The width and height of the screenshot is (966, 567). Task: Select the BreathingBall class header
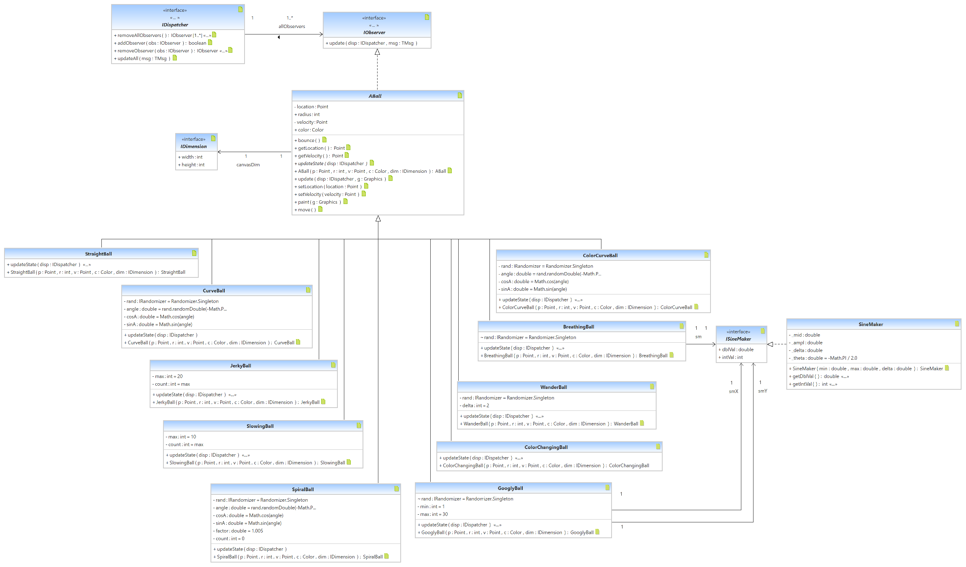pos(578,327)
